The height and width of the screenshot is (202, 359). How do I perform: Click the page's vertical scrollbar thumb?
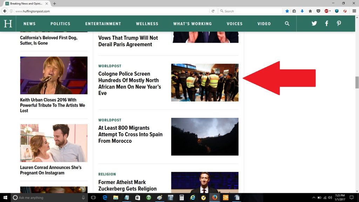point(357,82)
